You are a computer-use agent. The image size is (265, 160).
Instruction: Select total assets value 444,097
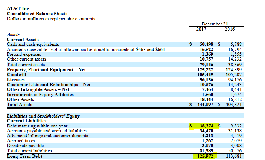(205, 105)
